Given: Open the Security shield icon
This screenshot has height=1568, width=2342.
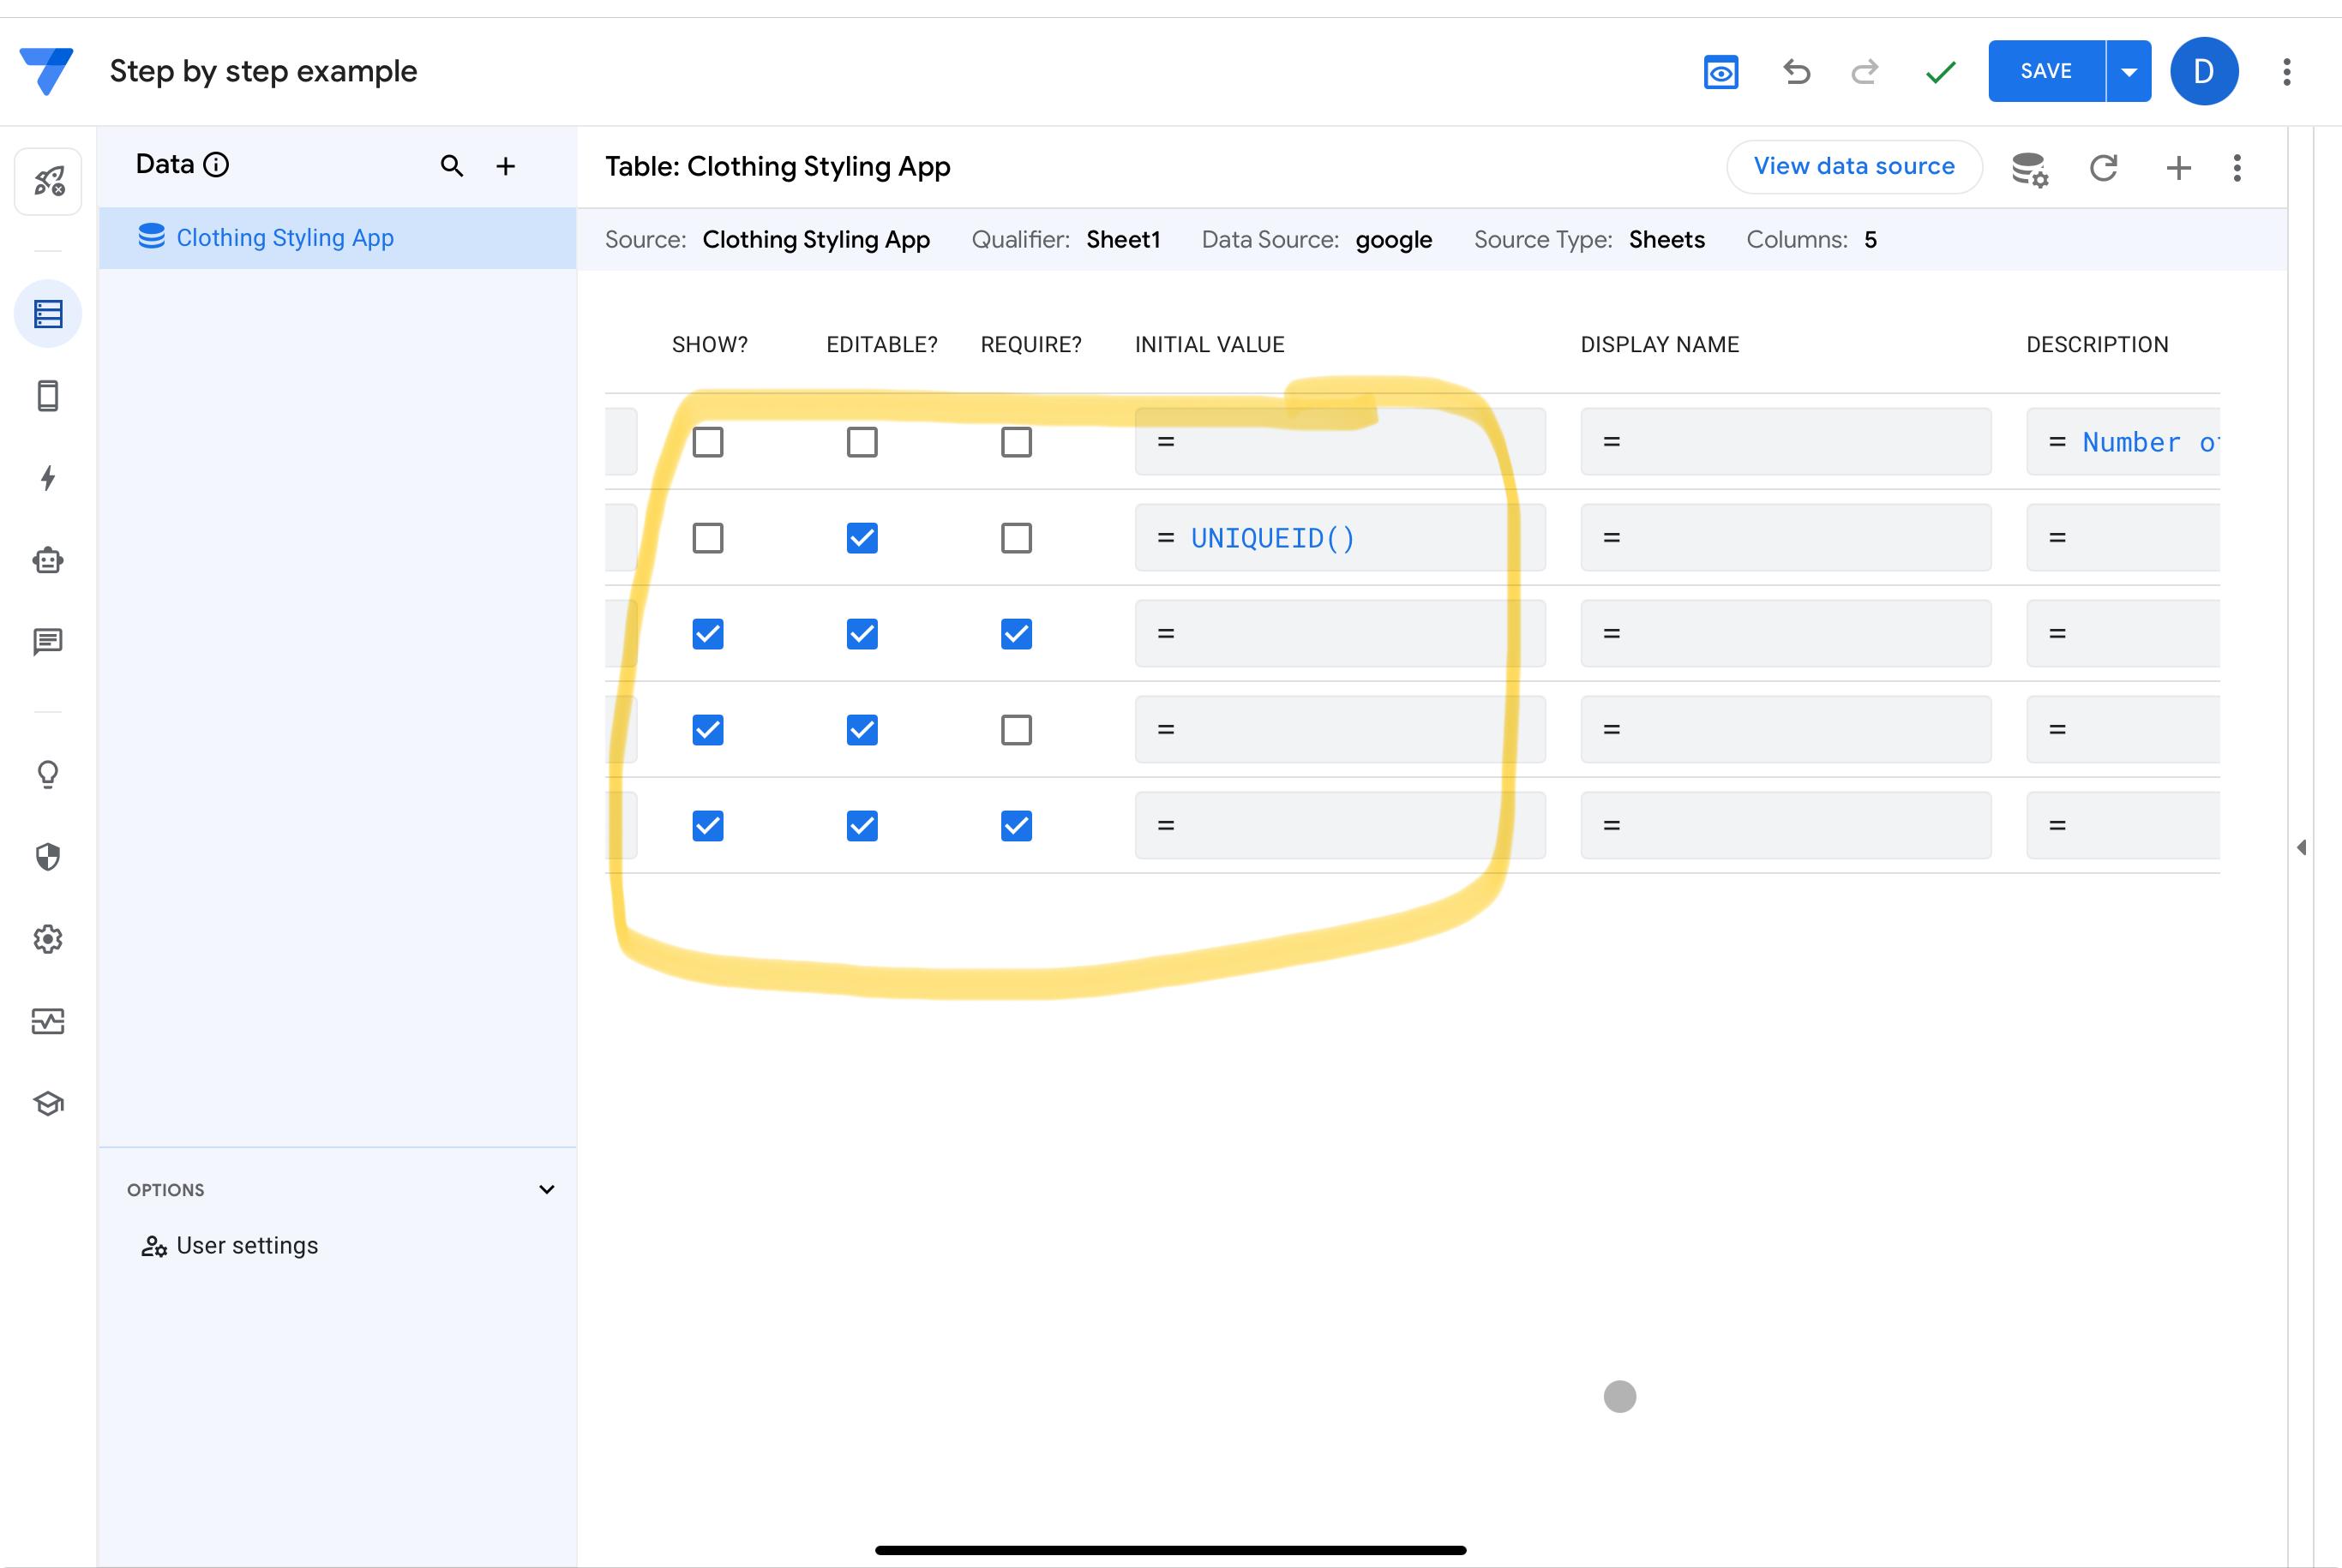Looking at the screenshot, I should click(x=48, y=857).
